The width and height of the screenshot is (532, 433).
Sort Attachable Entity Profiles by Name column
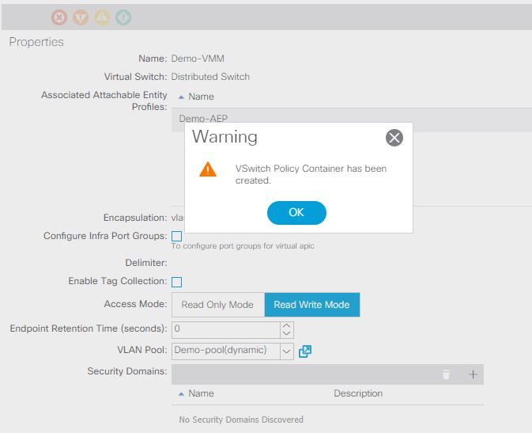[x=201, y=97]
